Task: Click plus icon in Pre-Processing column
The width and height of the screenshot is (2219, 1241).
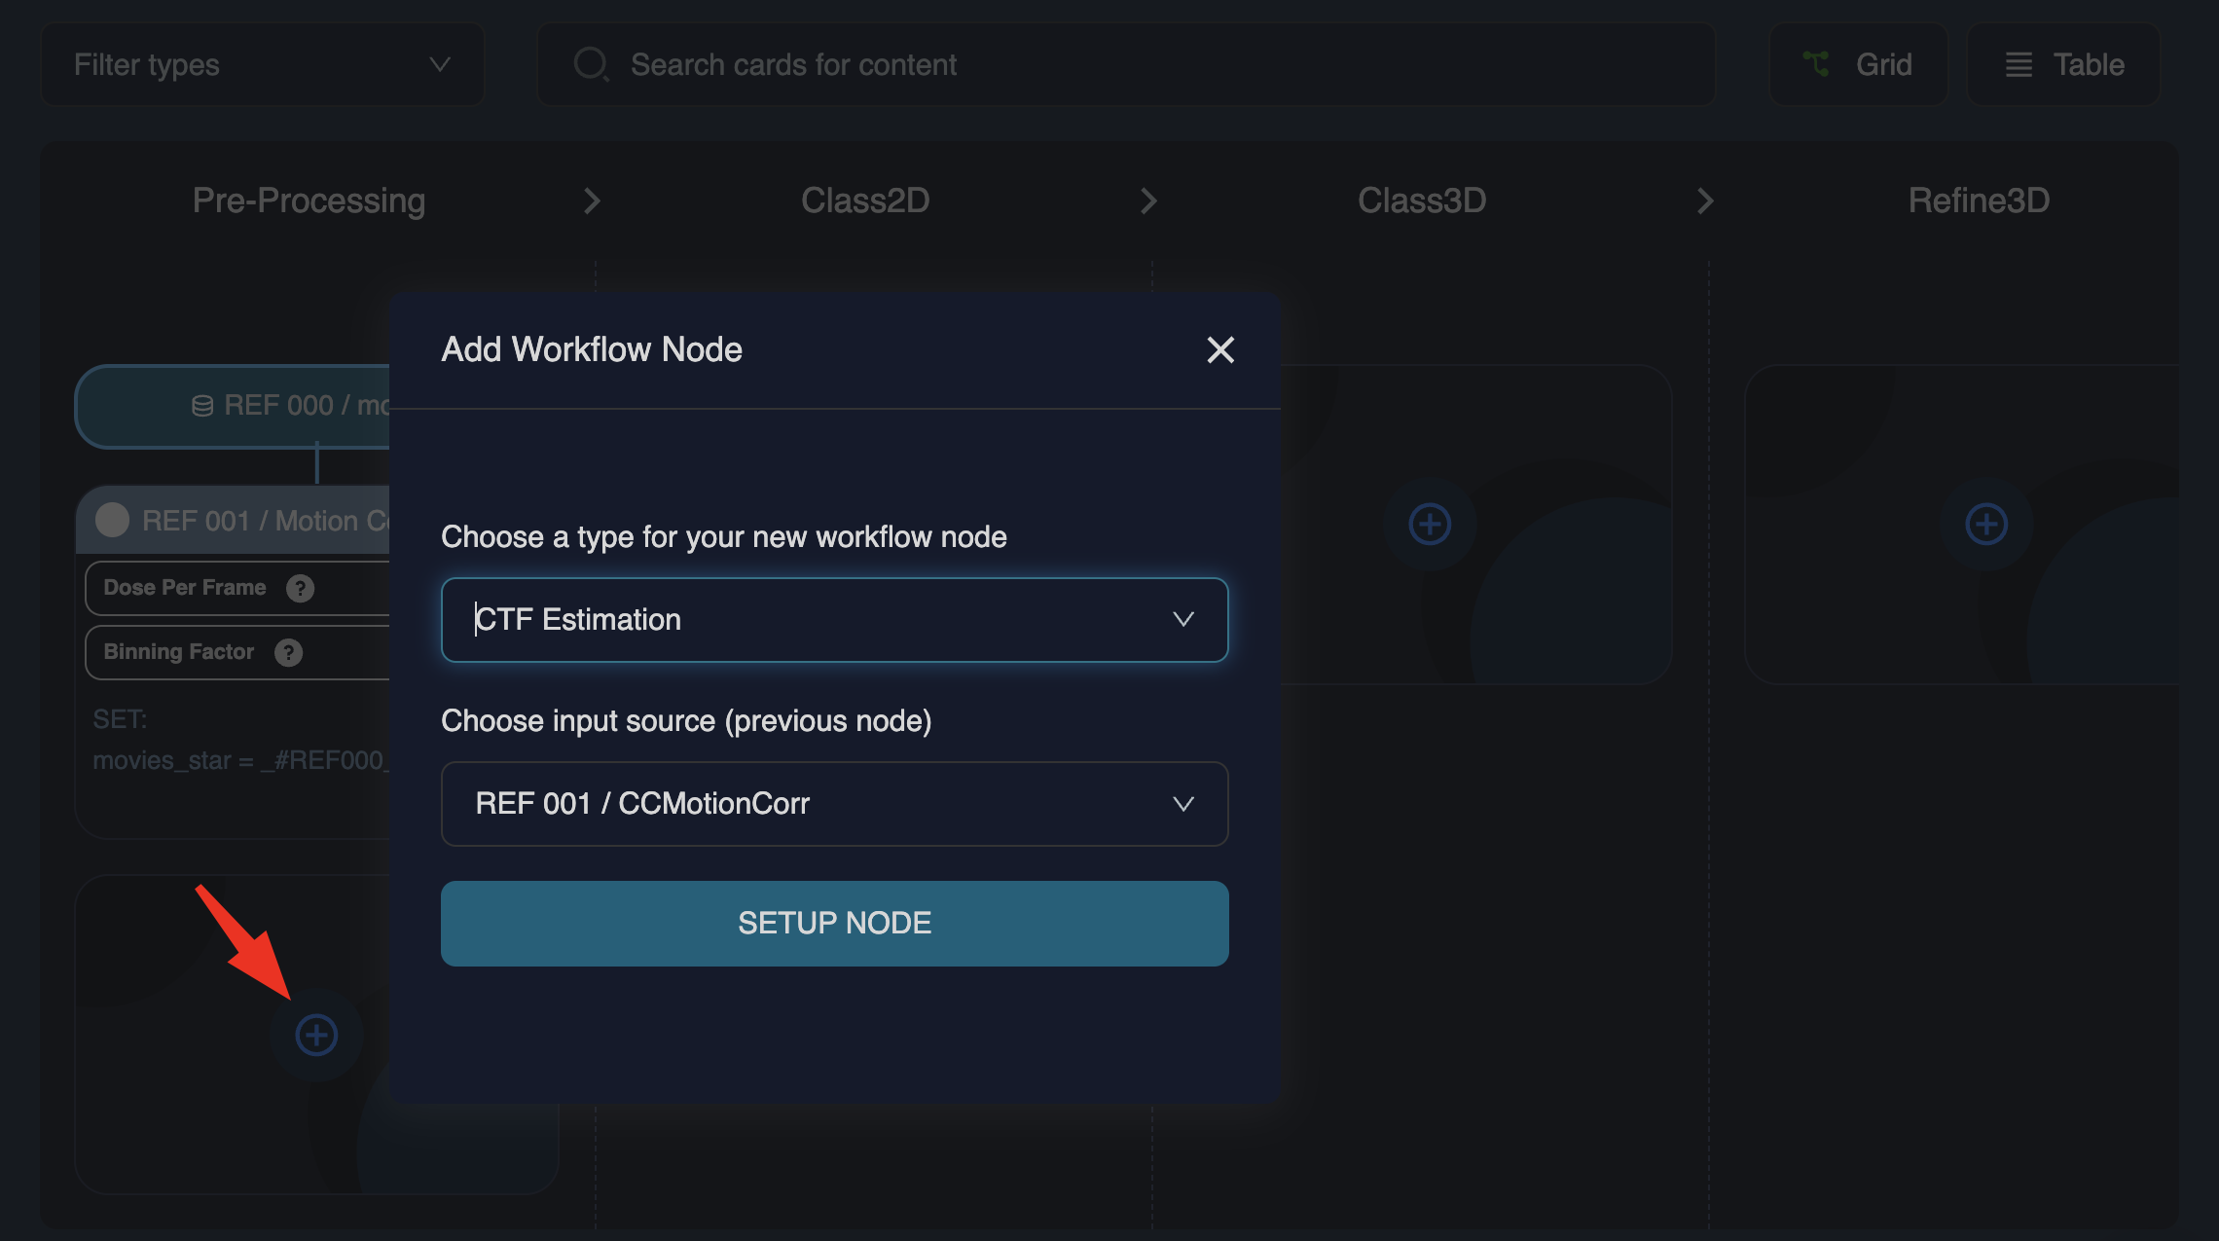Action: [316, 1035]
